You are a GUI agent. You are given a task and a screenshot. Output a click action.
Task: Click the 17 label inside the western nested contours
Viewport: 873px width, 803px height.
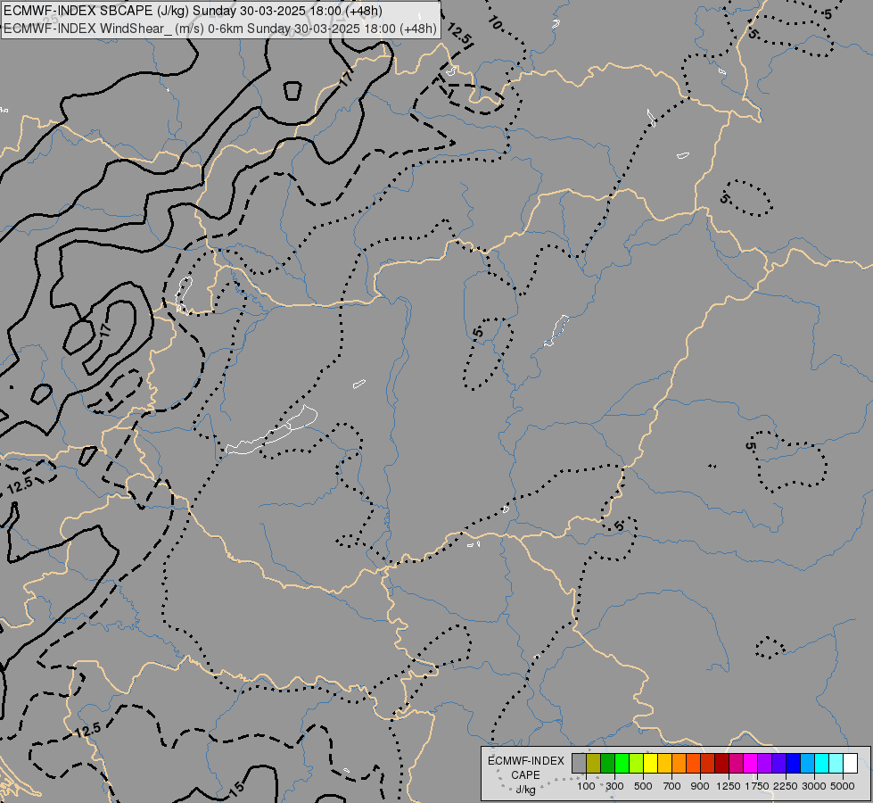(x=106, y=330)
